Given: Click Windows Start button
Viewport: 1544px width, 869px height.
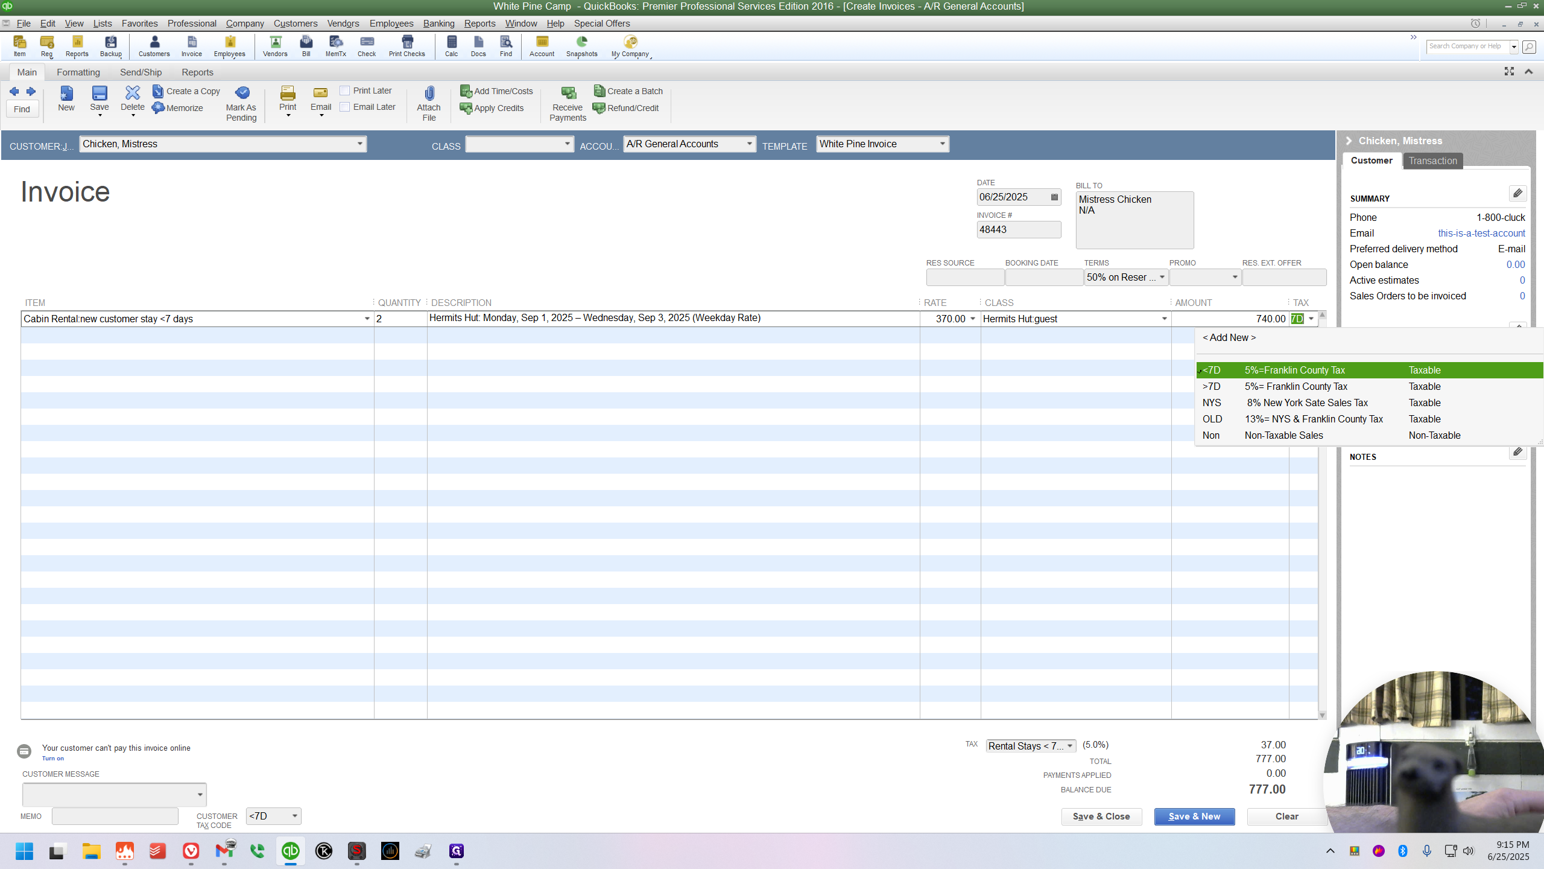Looking at the screenshot, I should 24,851.
